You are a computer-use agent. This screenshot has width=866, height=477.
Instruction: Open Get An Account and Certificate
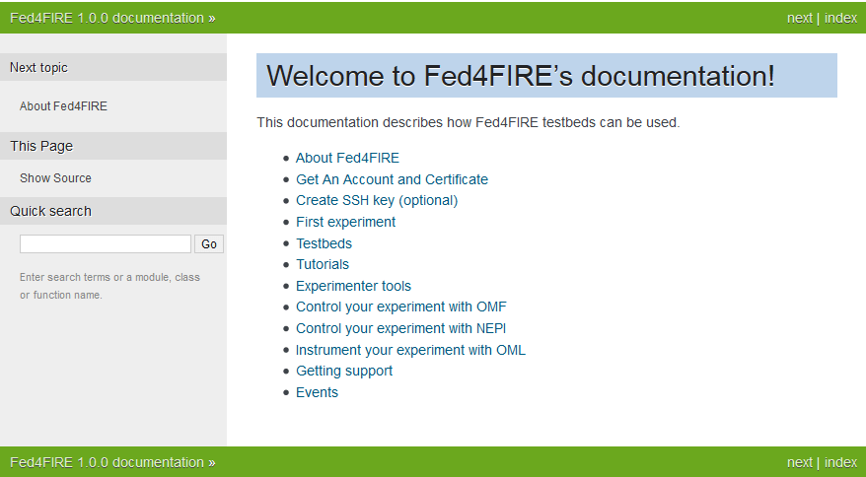393,179
